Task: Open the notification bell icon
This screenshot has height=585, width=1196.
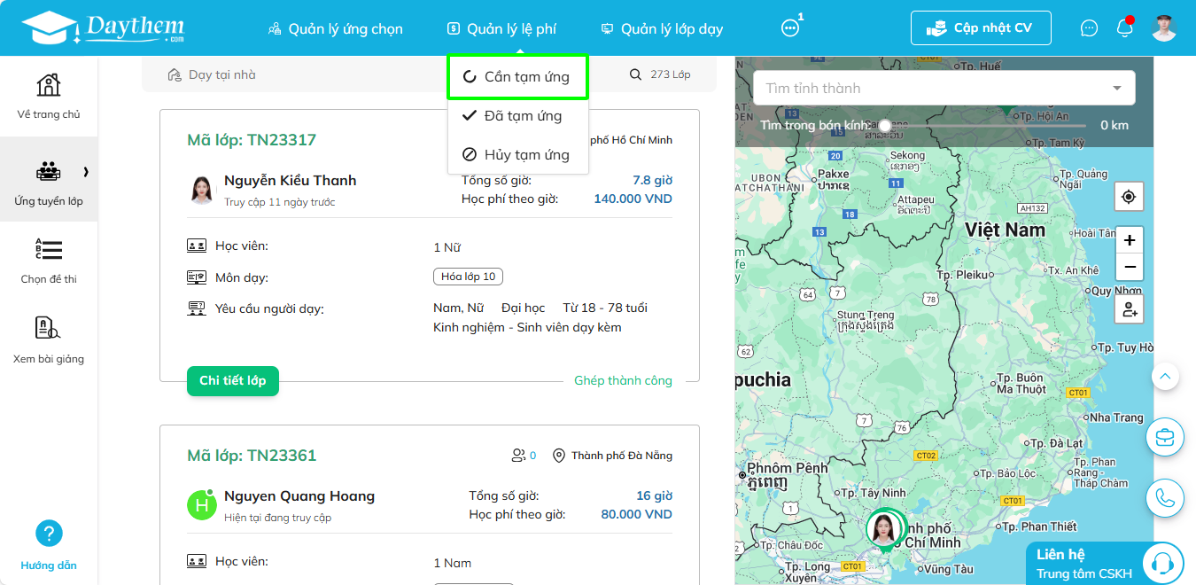Action: pyautogui.click(x=1124, y=27)
